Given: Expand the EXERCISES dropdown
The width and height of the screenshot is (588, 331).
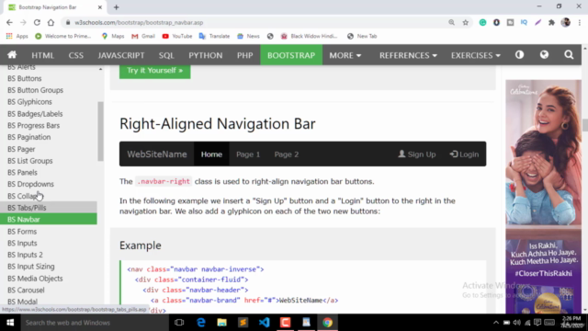Looking at the screenshot, I should click(x=476, y=55).
